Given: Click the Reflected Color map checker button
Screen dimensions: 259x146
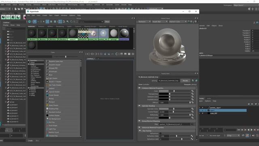Looking at the screenshot, I should (x=193, y=118).
